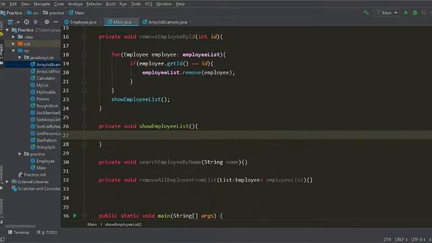Click Main in the bottom breadcrumb
The image size is (432, 243).
[92, 224]
